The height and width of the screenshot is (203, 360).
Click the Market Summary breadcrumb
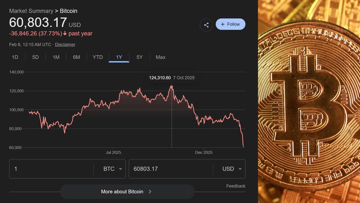coord(31,11)
